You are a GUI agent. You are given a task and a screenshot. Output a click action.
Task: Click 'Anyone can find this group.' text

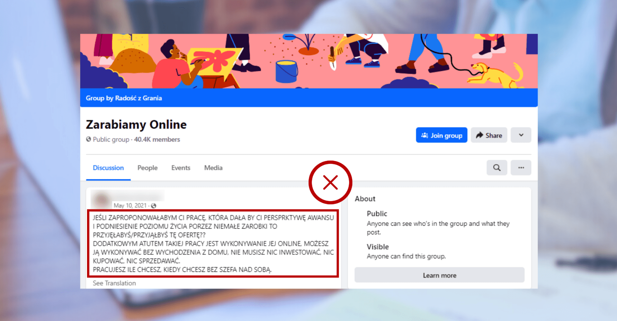[x=406, y=256]
